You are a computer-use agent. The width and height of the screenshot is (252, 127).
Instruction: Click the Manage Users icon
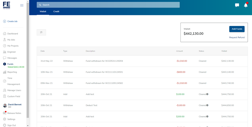tap(5, 90)
